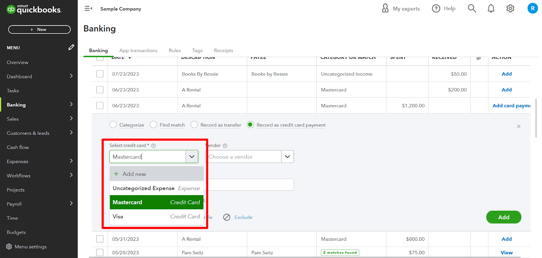The height and width of the screenshot is (258, 542).
Task: Click the QuickBooks logo
Action: [34, 9]
